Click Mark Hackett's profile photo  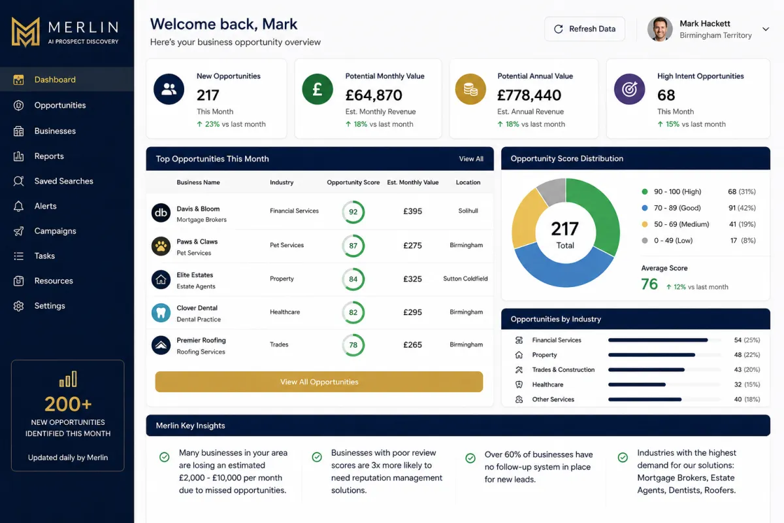pos(660,29)
